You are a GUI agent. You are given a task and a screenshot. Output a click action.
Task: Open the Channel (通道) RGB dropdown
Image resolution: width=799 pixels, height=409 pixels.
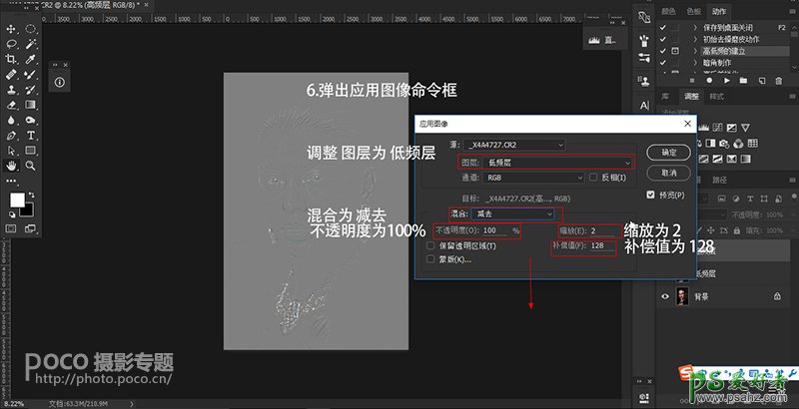point(534,178)
